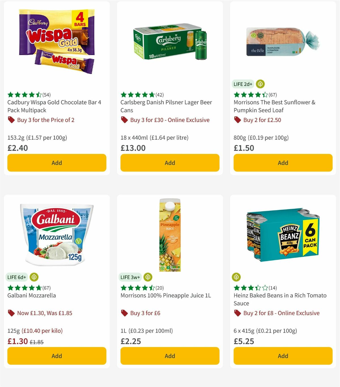Click the Buy 3 for £30 Online Exclusive offer

[x=169, y=120]
